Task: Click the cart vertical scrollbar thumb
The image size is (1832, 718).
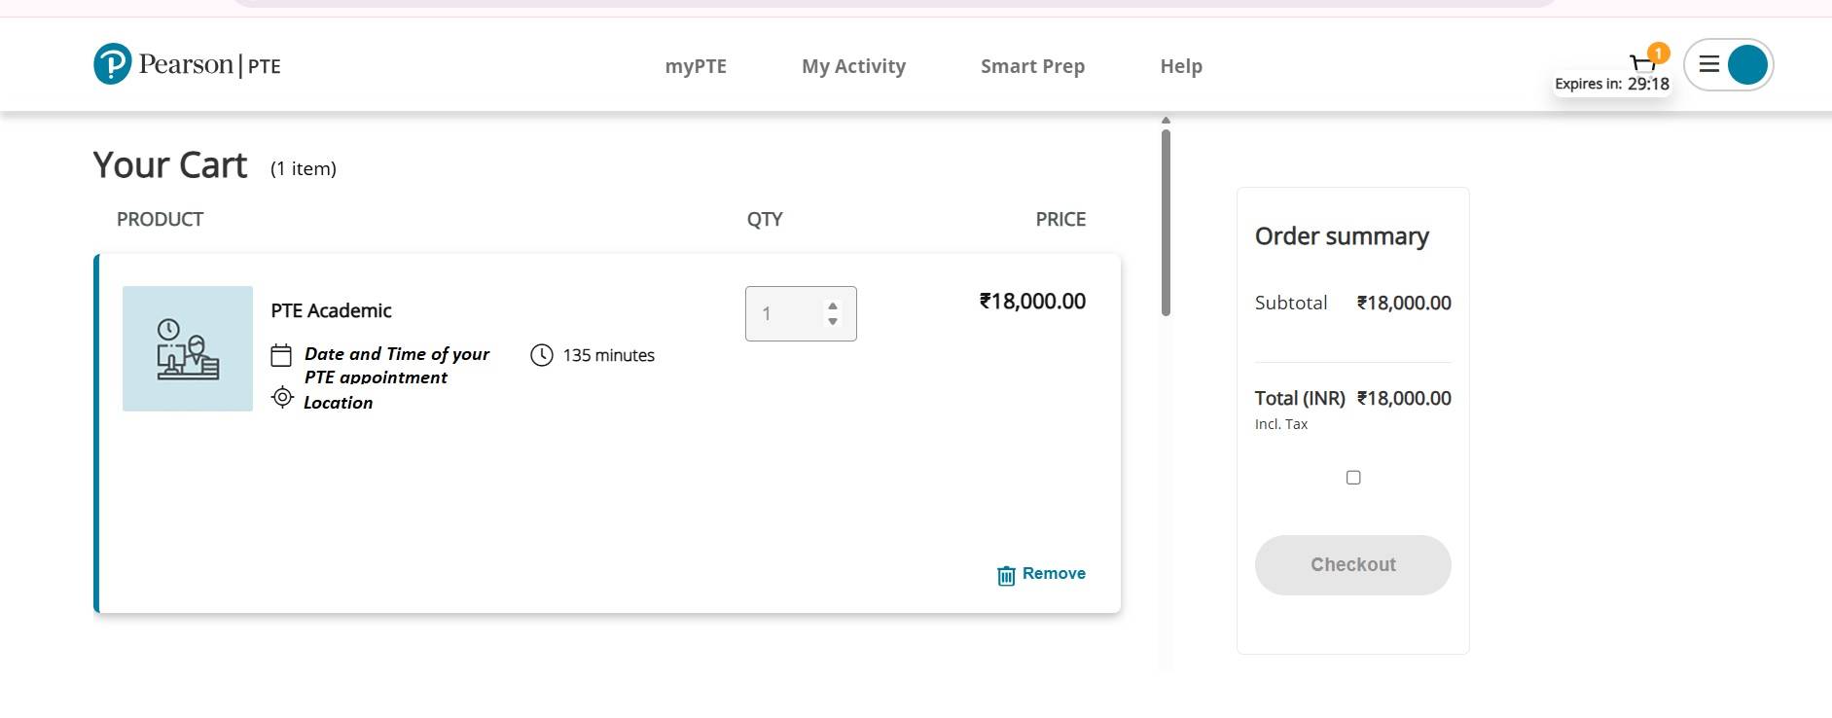Action: tap(1166, 222)
